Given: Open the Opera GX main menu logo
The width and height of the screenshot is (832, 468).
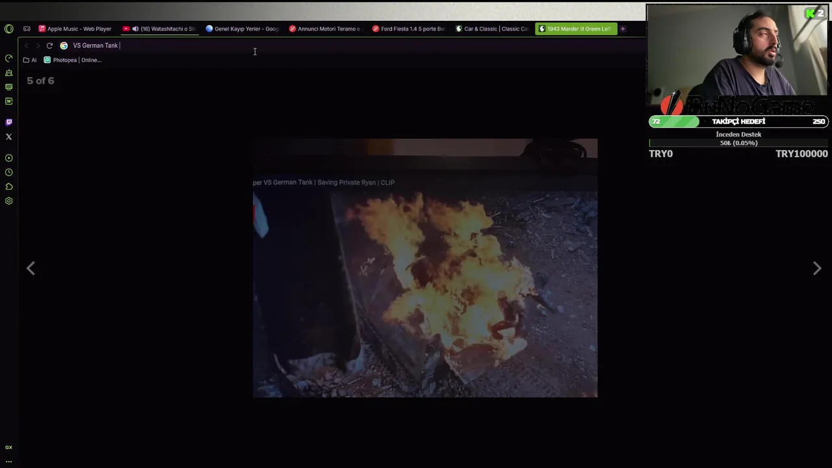Looking at the screenshot, I should click(x=8, y=29).
